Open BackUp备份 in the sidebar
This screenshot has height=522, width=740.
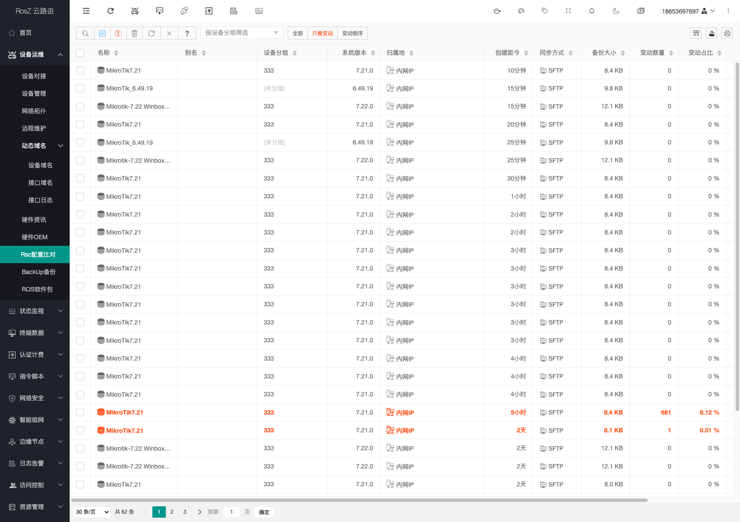[x=39, y=272]
